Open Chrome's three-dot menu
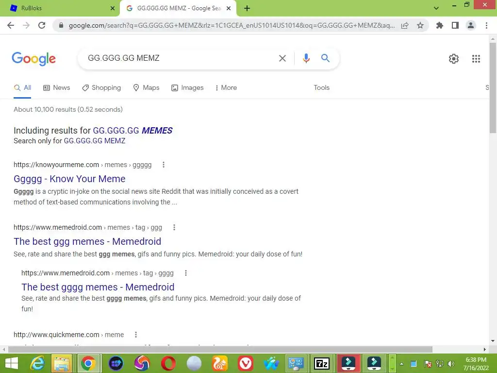This screenshot has height=373, width=497. 486,25
